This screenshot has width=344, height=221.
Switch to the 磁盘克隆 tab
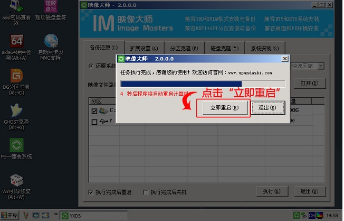click(x=224, y=48)
